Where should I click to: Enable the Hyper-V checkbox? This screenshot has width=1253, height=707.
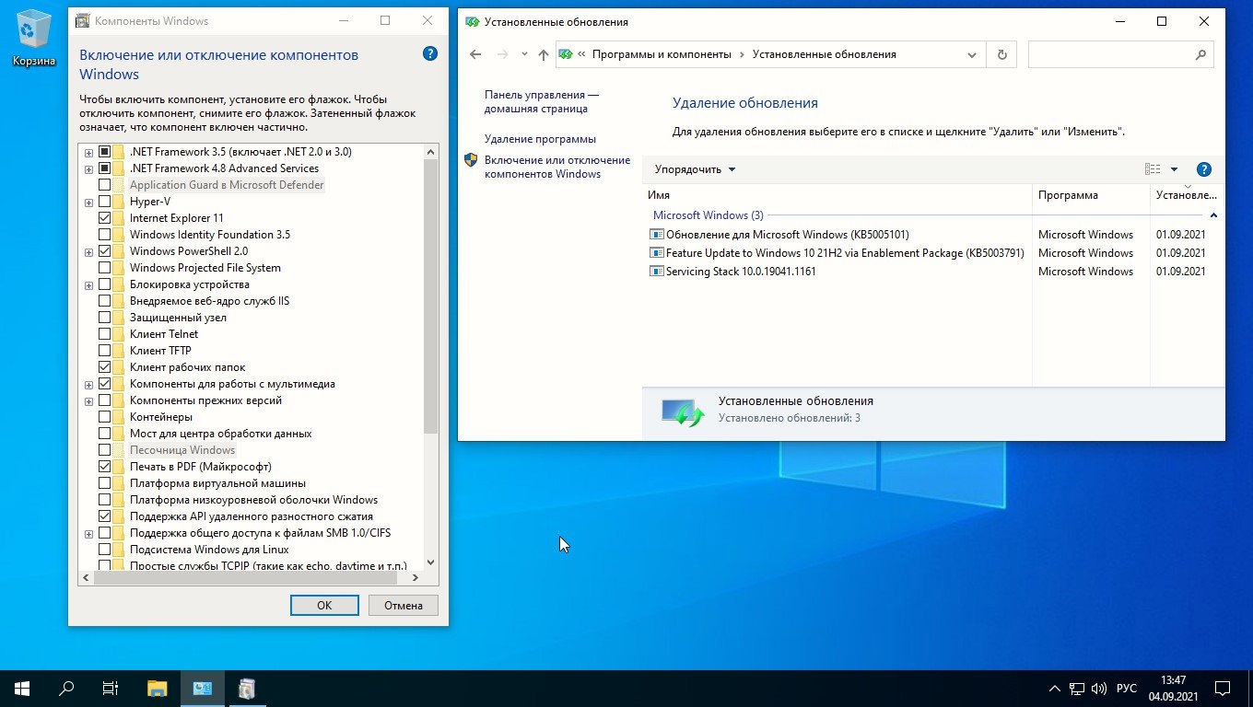[x=105, y=202]
